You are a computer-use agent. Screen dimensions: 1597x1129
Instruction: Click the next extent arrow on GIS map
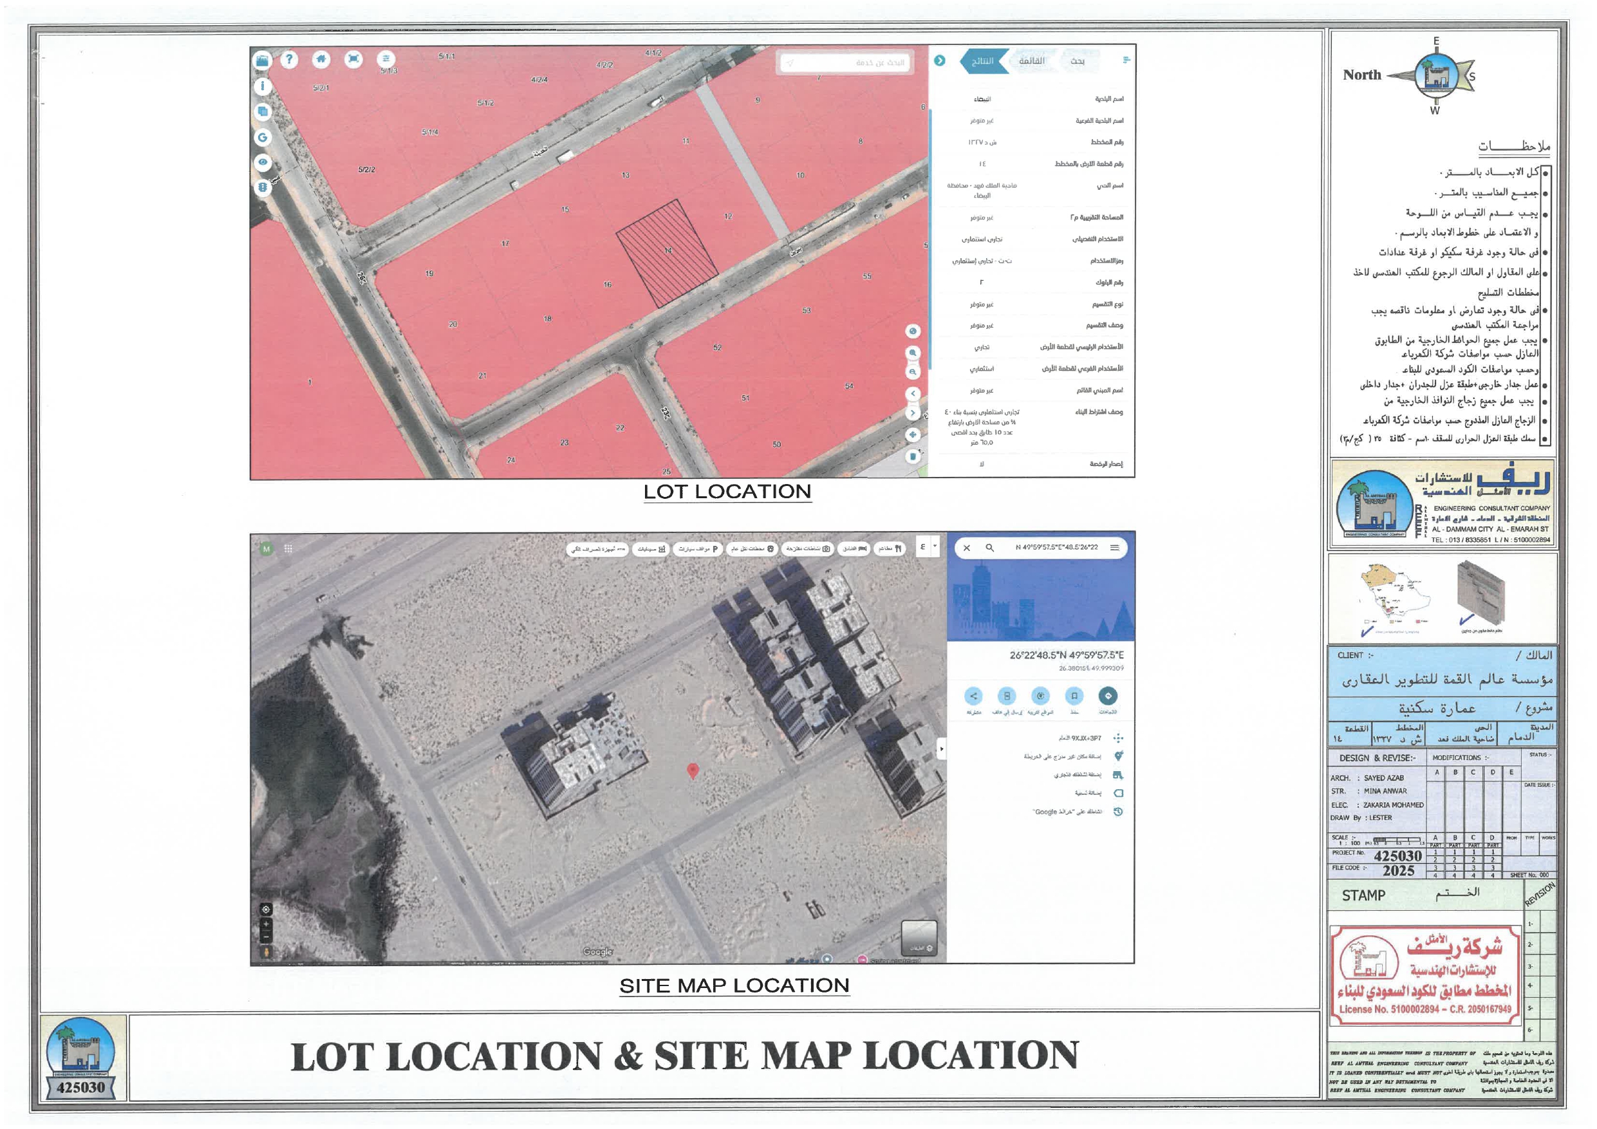tap(913, 413)
